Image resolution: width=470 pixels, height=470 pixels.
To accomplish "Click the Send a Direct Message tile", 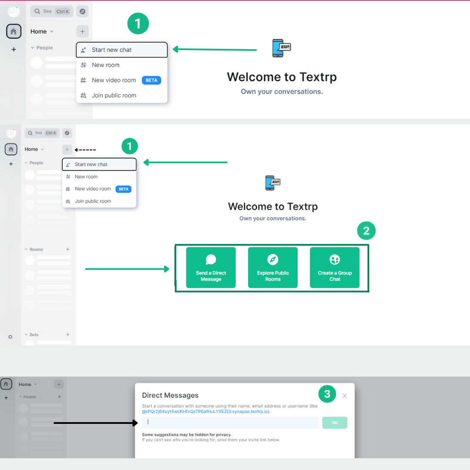I will pyautogui.click(x=211, y=267).
